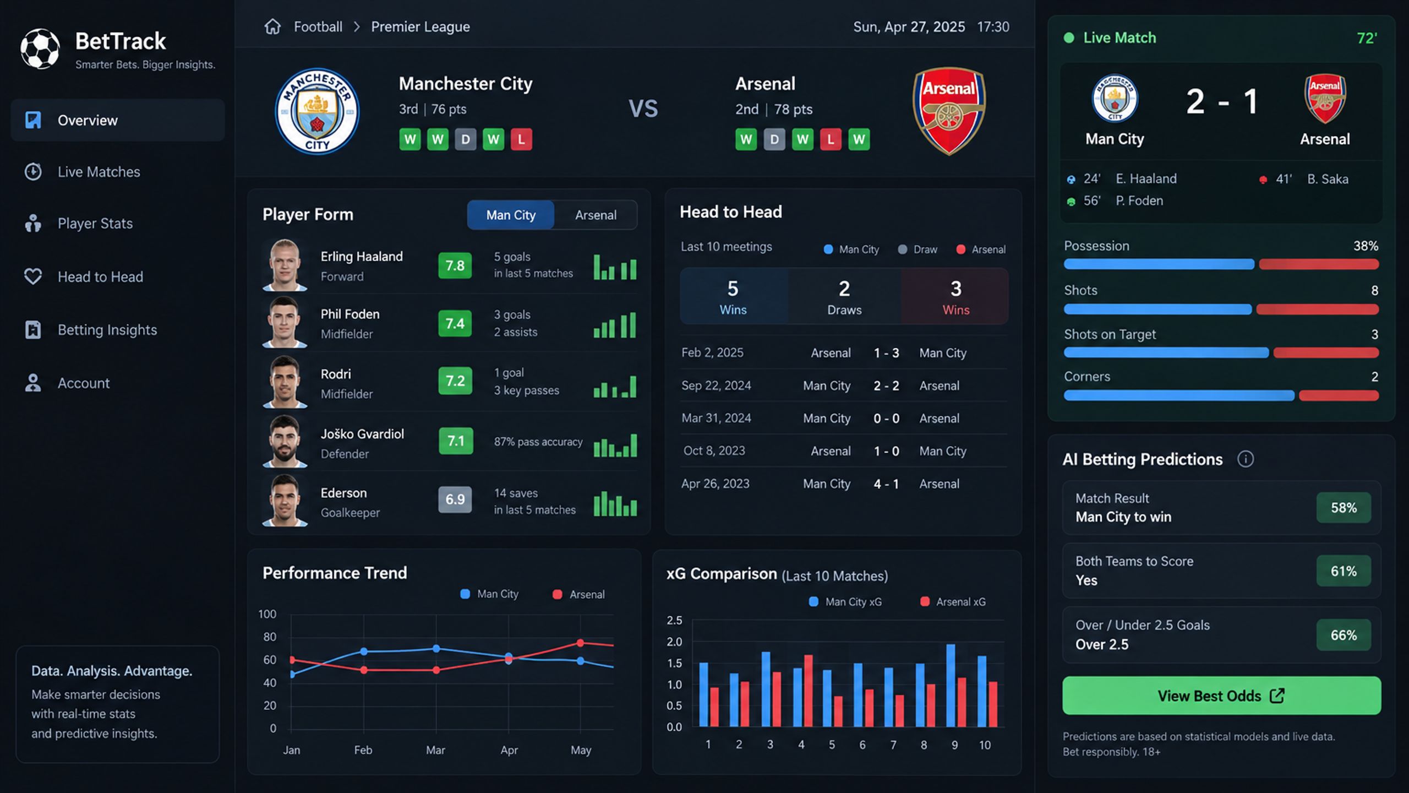1409x793 pixels.
Task: Click the Arsenal crest in Live Match
Action: coord(1325,99)
